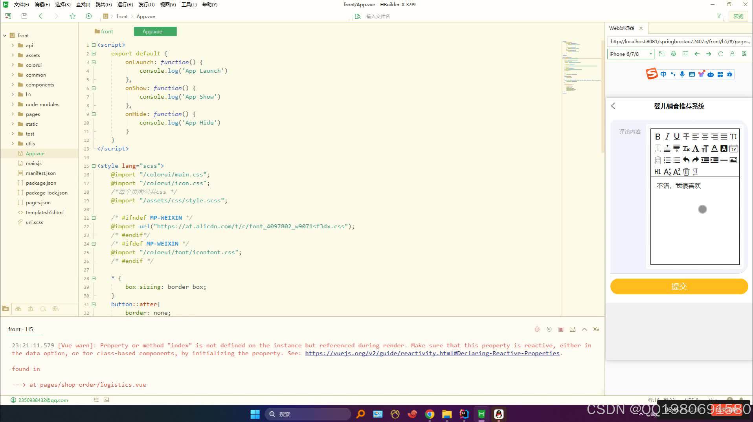753x422 pixels.
Task: Toggle the console terminal icon in status bar
Action: coord(106,400)
